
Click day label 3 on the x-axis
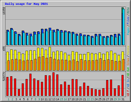coord(16,99)
